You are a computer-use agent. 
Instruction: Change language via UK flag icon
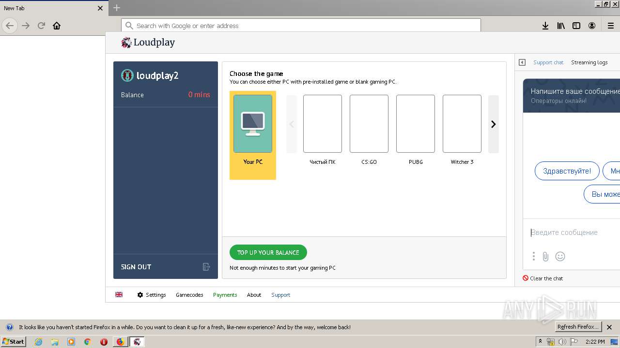pos(119,295)
